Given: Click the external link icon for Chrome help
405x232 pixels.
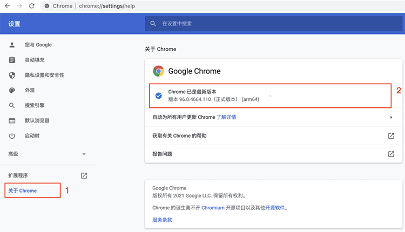Looking at the screenshot, I should [x=391, y=136].
